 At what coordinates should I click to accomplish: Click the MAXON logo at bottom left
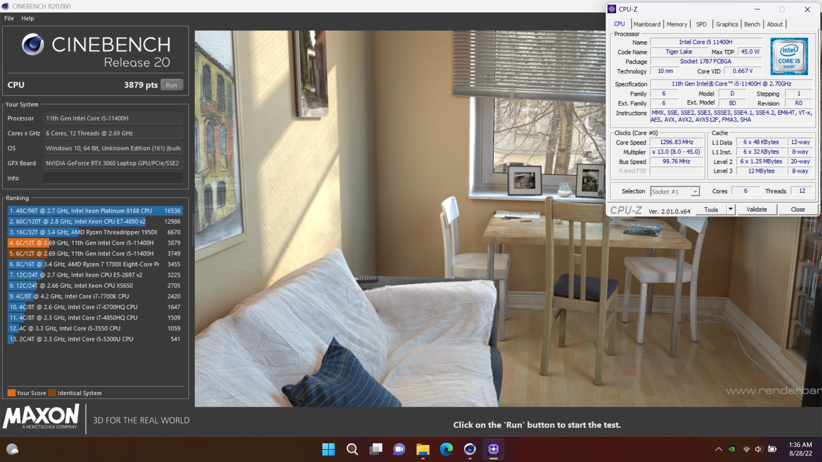[x=41, y=417]
